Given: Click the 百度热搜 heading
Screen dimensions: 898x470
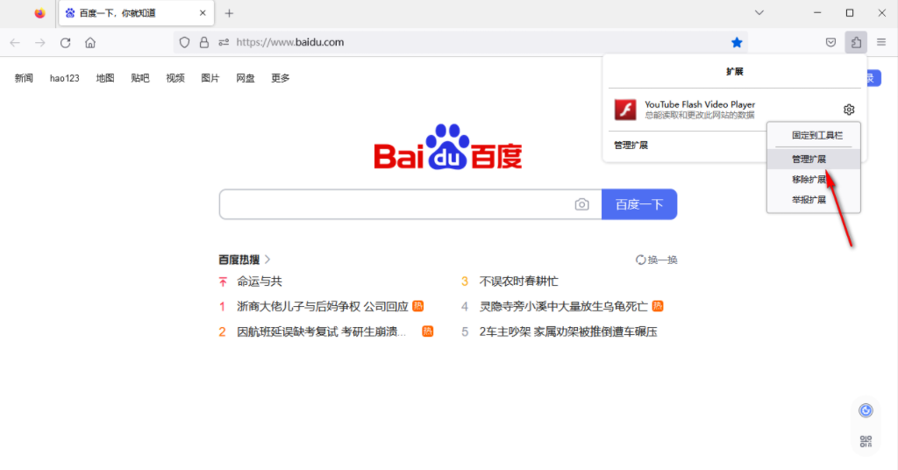Looking at the screenshot, I should (x=239, y=260).
